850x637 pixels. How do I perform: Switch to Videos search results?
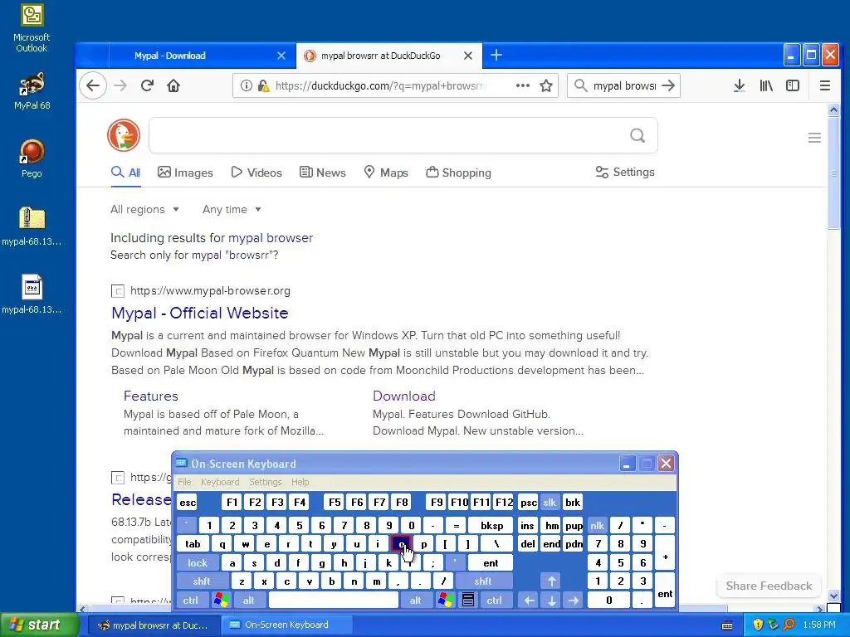click(256, 173)
